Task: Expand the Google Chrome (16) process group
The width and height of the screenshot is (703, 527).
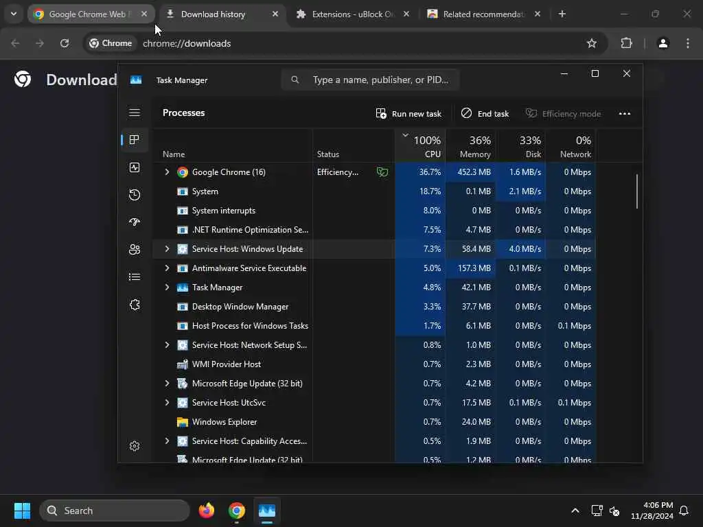Action: [x=167, y=172]
